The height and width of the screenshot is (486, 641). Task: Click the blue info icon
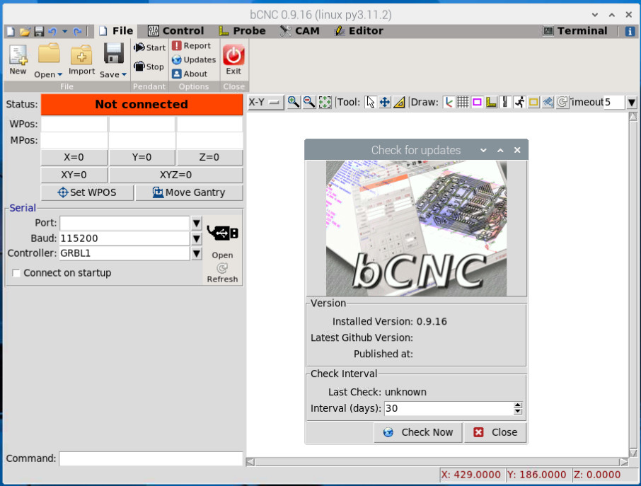click(630, 31)
